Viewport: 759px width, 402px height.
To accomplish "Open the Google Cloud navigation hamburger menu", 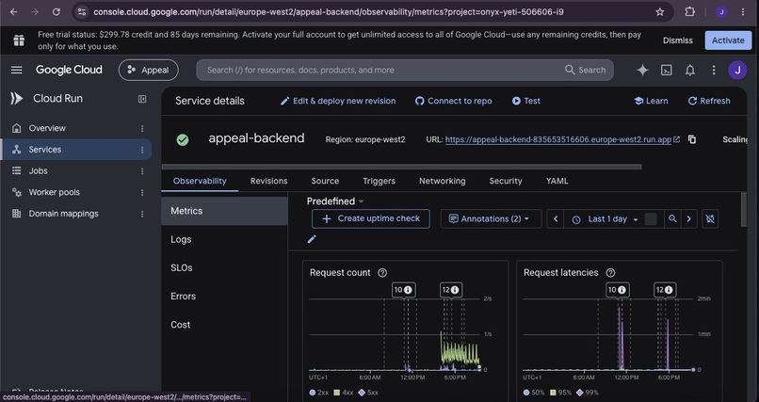I will tap(16, 71).
